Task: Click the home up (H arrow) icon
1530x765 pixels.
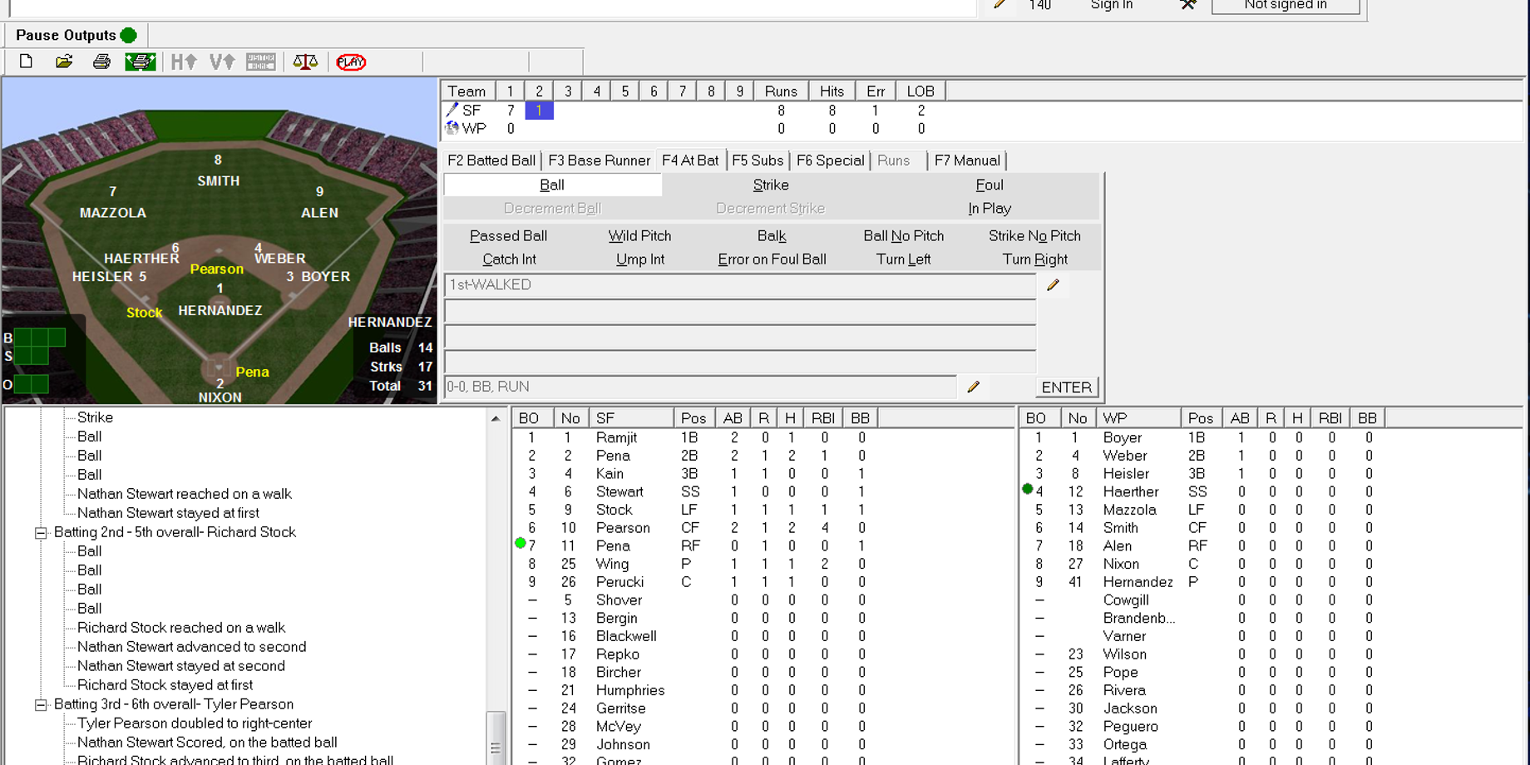Action: click(184, 62)
